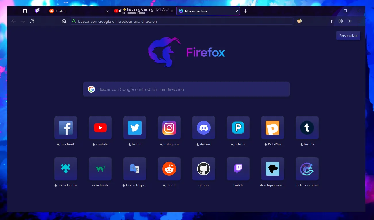Click the Personalizar button
The width and height of the screenshot is (374, 220).
click(348, 35)
